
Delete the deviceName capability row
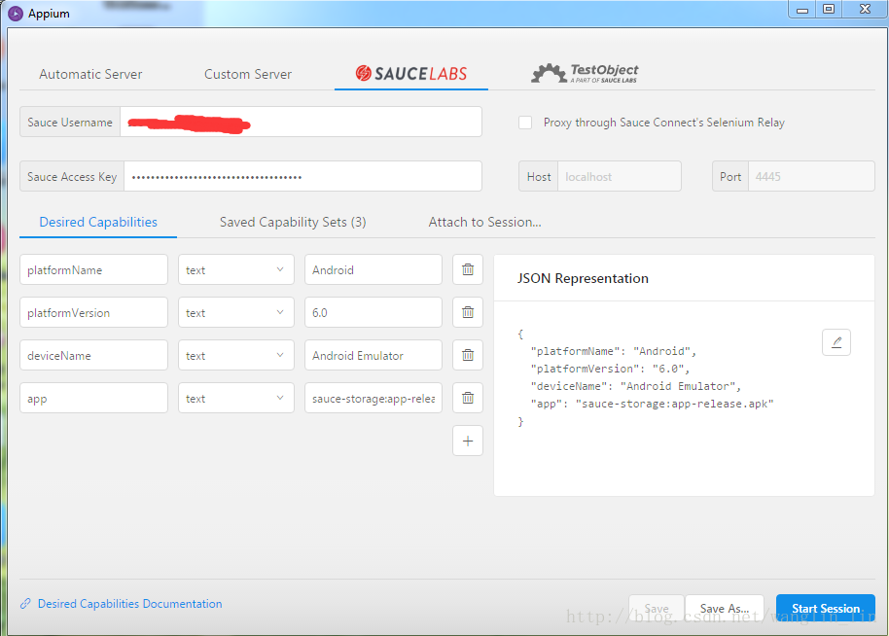tap(468, 355)
